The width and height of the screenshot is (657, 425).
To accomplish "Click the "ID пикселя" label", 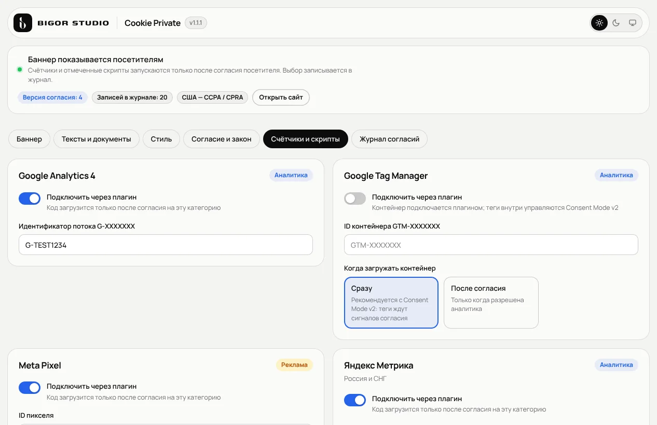I will click(x=36, y=415).
